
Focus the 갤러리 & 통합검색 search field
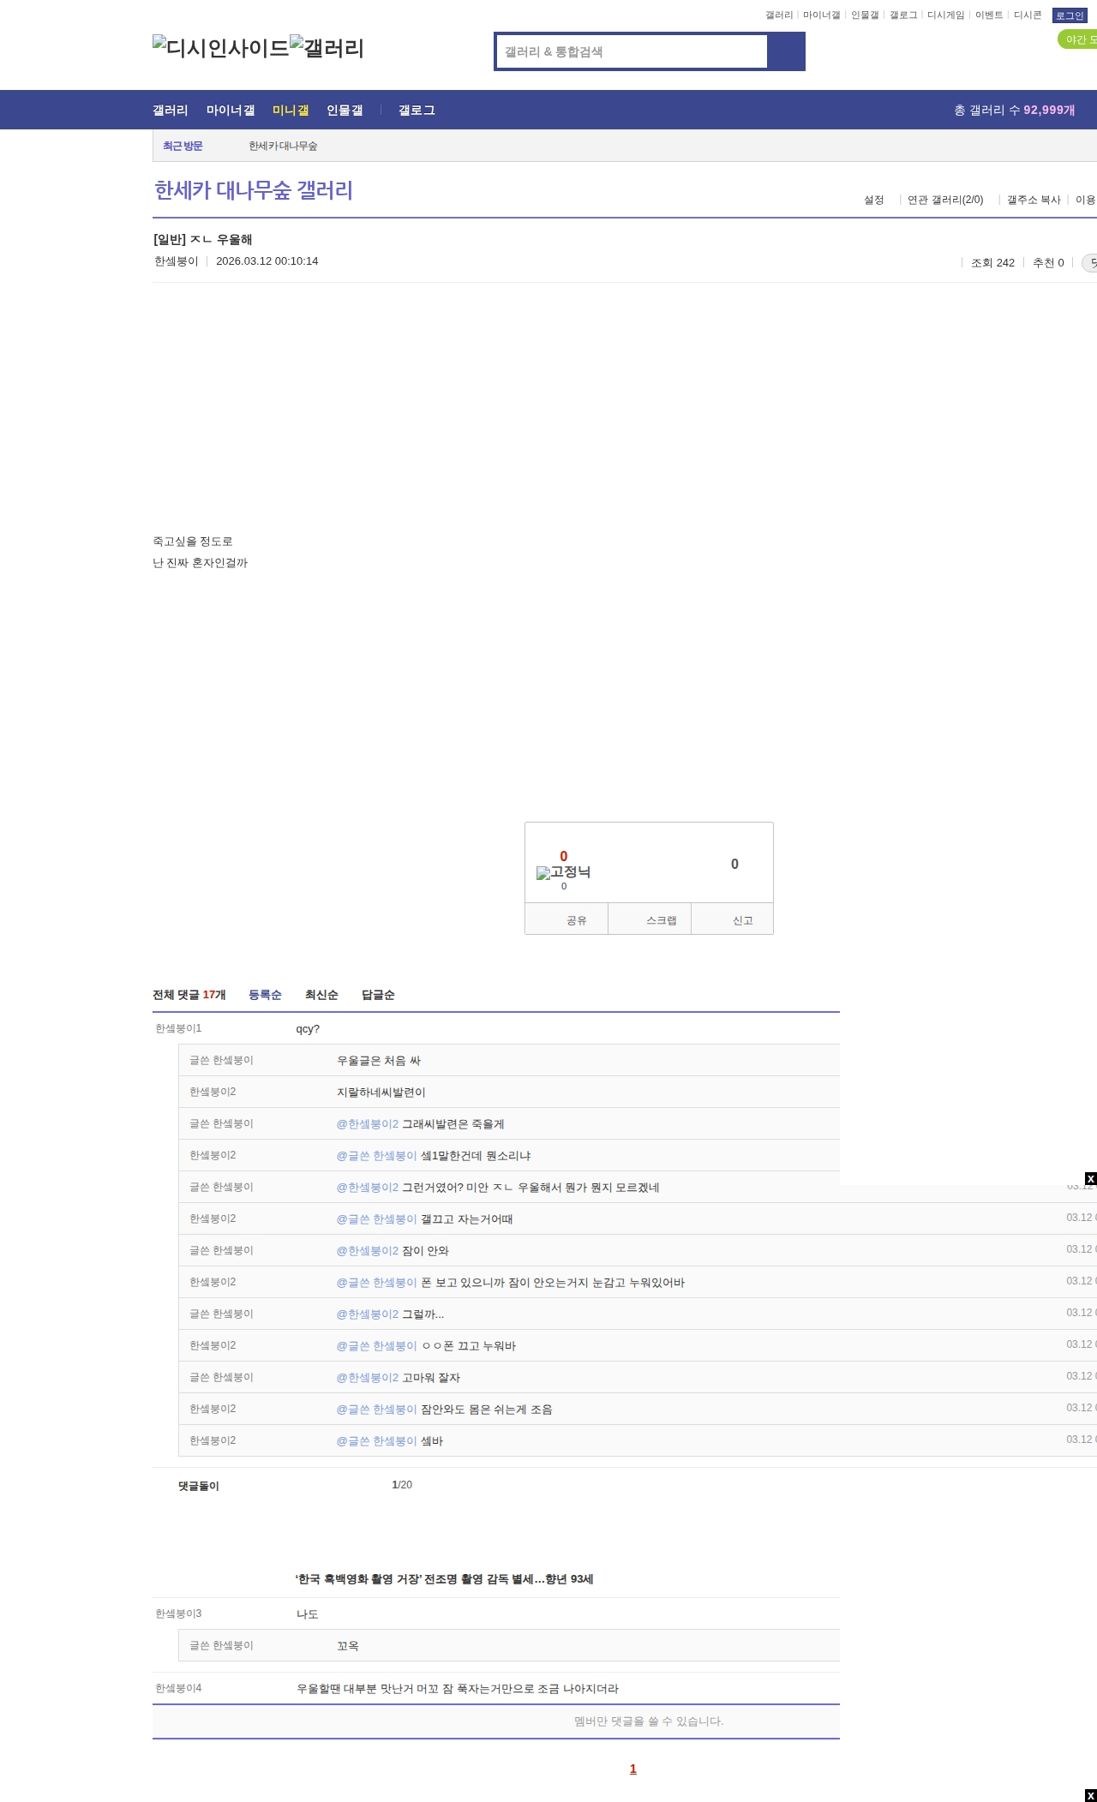point(632,51)
